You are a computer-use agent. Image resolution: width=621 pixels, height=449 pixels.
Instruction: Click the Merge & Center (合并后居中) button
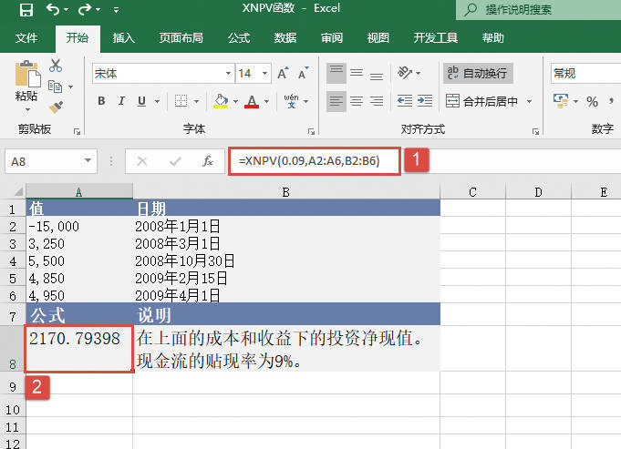483,101
